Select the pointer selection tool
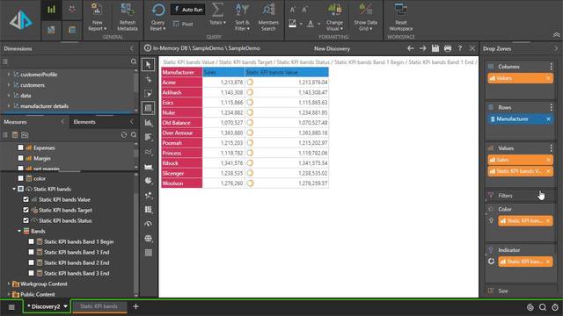The image size is (563, 316). (x=149, y=65)
